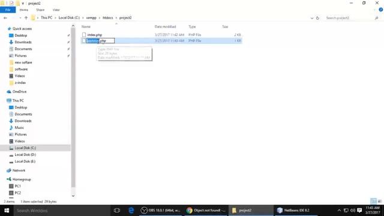Refresh the project2 folder view
This screenshot has height=216, width=384.
click(x=317, y=18)
